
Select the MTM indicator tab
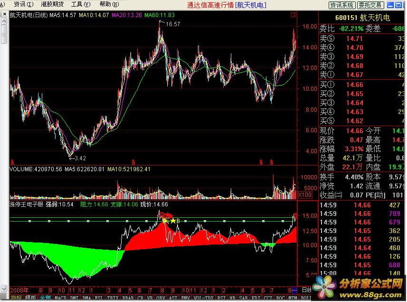tap(293, 298)
